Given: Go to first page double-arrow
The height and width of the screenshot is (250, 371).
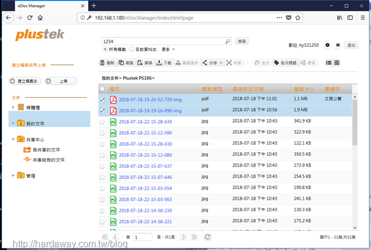Looking at the screenshot, I should pos(105,237).
